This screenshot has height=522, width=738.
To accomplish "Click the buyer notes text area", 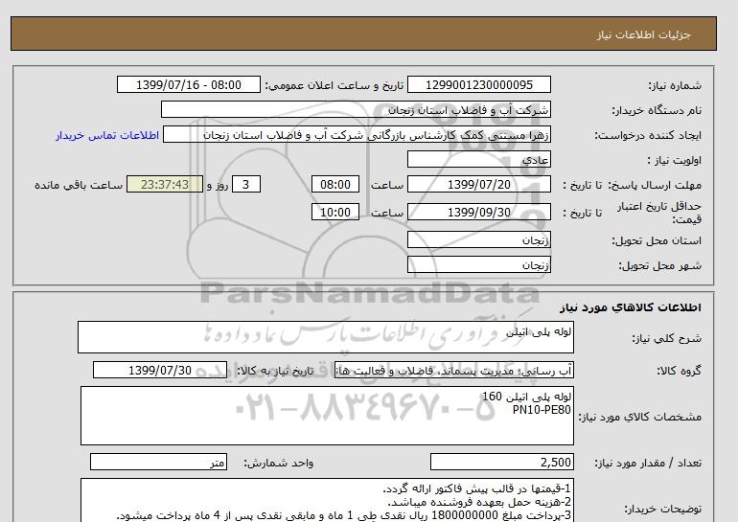I will [x=327, y=500].
